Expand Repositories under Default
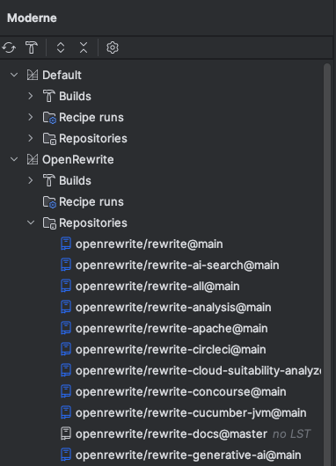The width and height of the screenshot is (336, 466). tap(30, 138)
